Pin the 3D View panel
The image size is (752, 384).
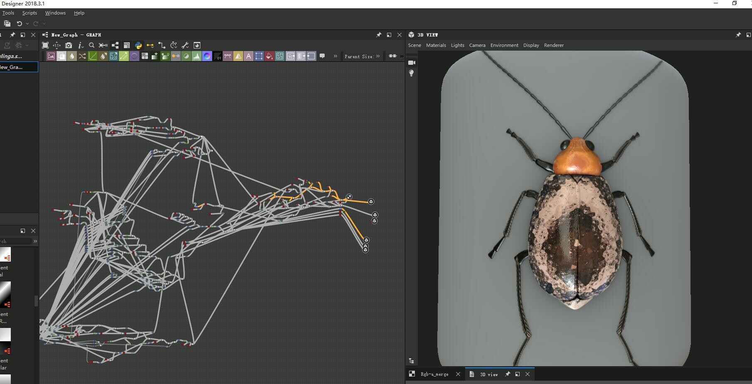point(739,35)
